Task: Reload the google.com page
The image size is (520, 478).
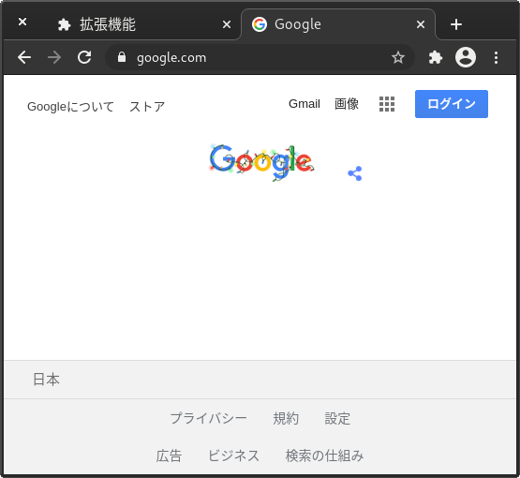Action: pos(84,57)
